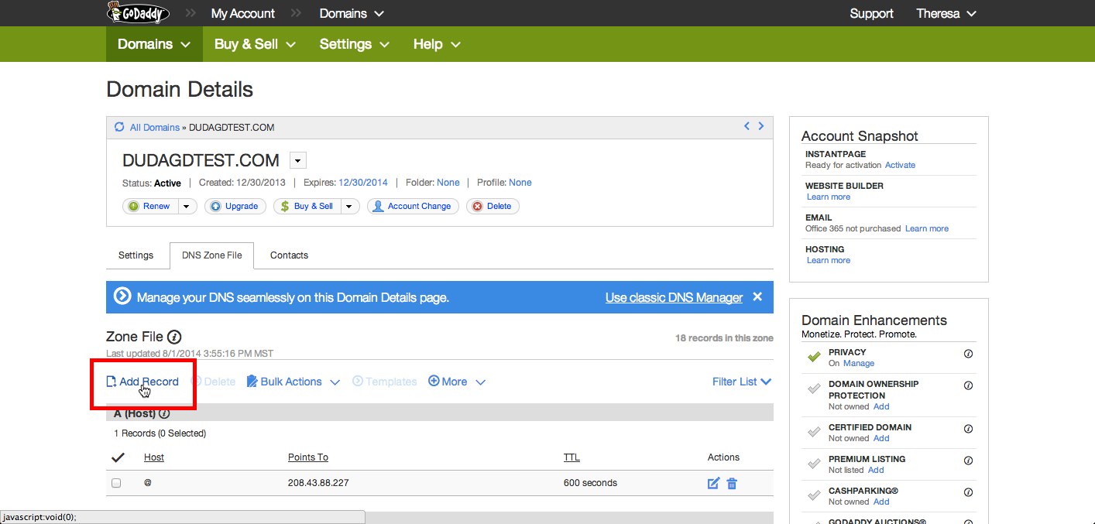Switch to the Contacts tab
Screen dimensions: 1095x524
pos(289,255)
